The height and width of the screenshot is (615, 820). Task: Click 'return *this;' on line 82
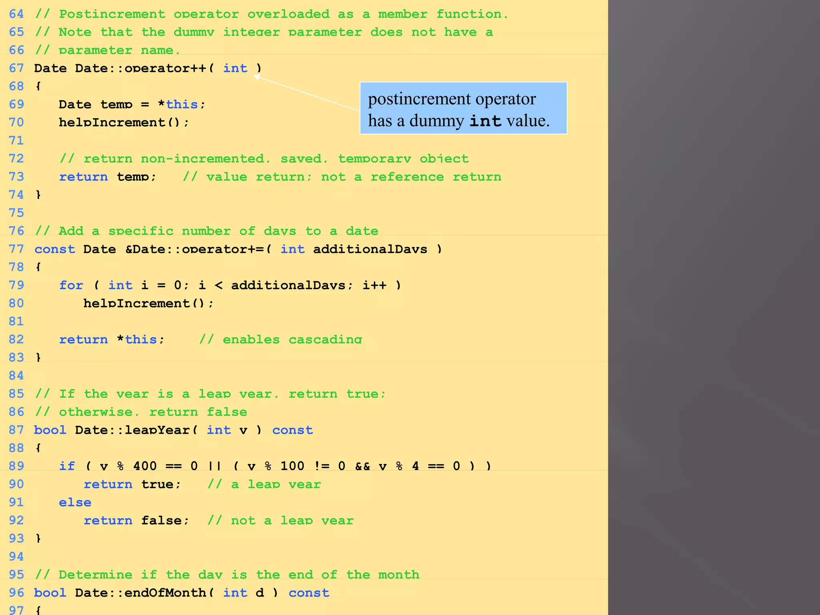pos(112,339)
